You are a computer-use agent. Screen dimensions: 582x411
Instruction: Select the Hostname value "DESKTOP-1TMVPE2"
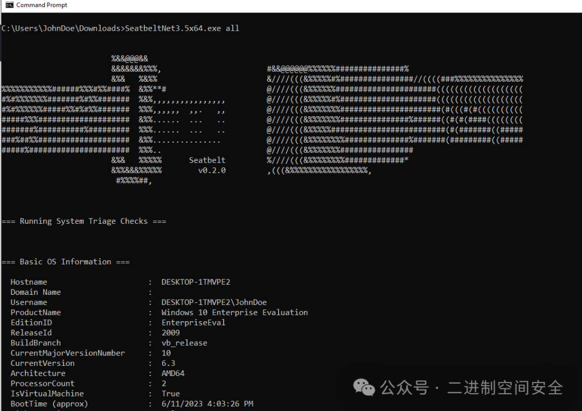click(196, 282)
